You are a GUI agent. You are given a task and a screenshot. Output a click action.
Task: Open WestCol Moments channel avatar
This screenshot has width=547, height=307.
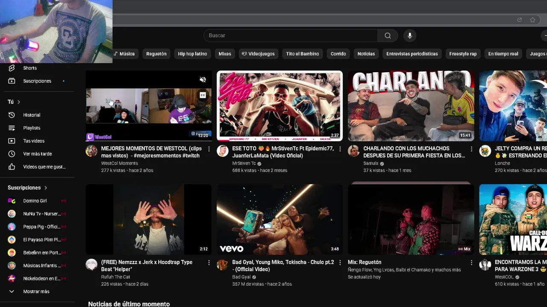91,151
